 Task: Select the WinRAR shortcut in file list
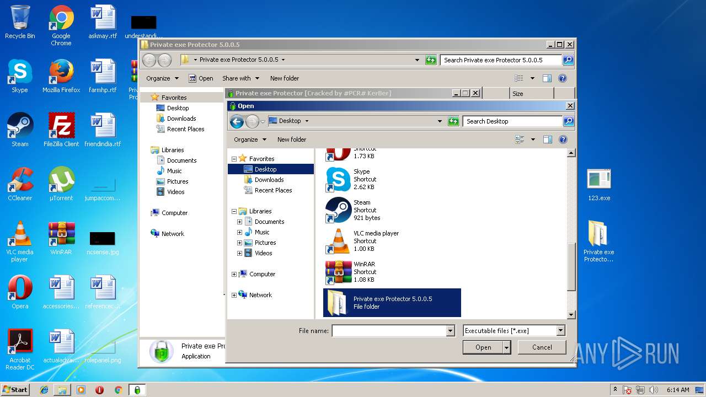[x=392, y=272]
